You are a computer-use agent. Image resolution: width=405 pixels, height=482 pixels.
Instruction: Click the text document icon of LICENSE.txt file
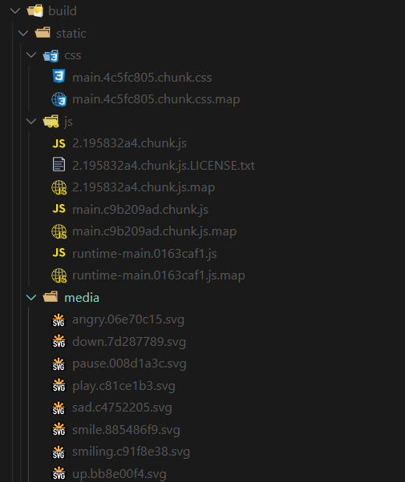pos(59,164)
